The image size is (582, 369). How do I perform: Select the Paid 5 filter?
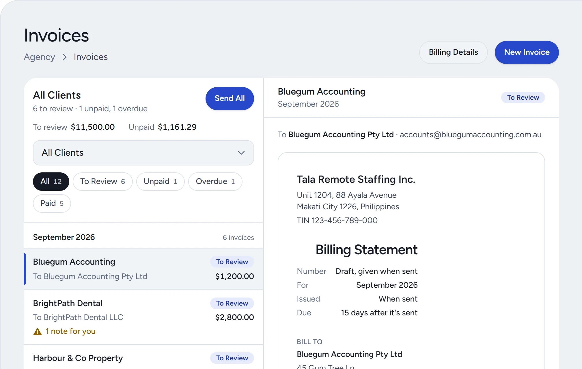click(x=52, y=204)
